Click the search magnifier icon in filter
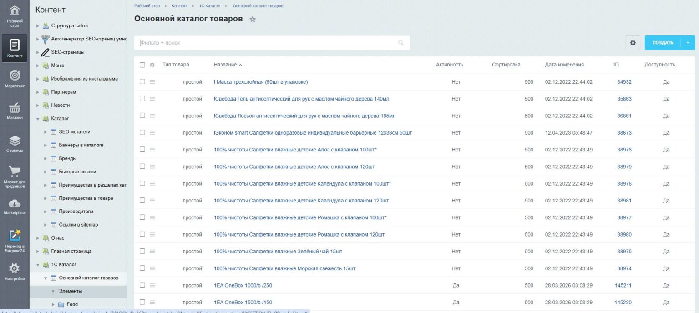Viewport: 699px width, 313px height. click(401, 43)
